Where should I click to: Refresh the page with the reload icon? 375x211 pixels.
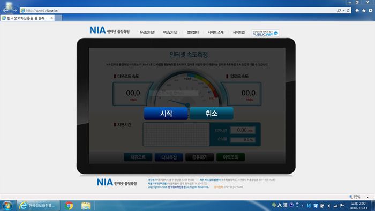click(x=348, y=11)
